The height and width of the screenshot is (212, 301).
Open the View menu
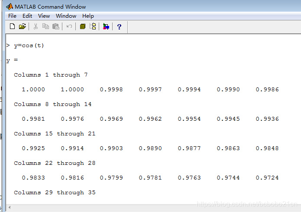(44, 16)
